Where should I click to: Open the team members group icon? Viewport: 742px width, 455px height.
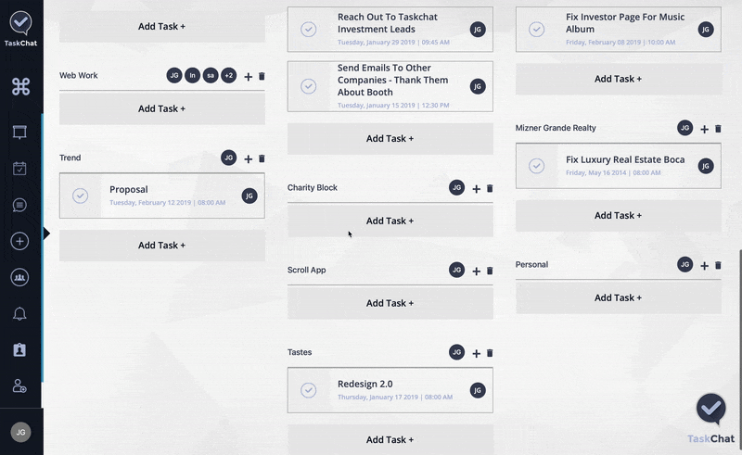[19, 277]
